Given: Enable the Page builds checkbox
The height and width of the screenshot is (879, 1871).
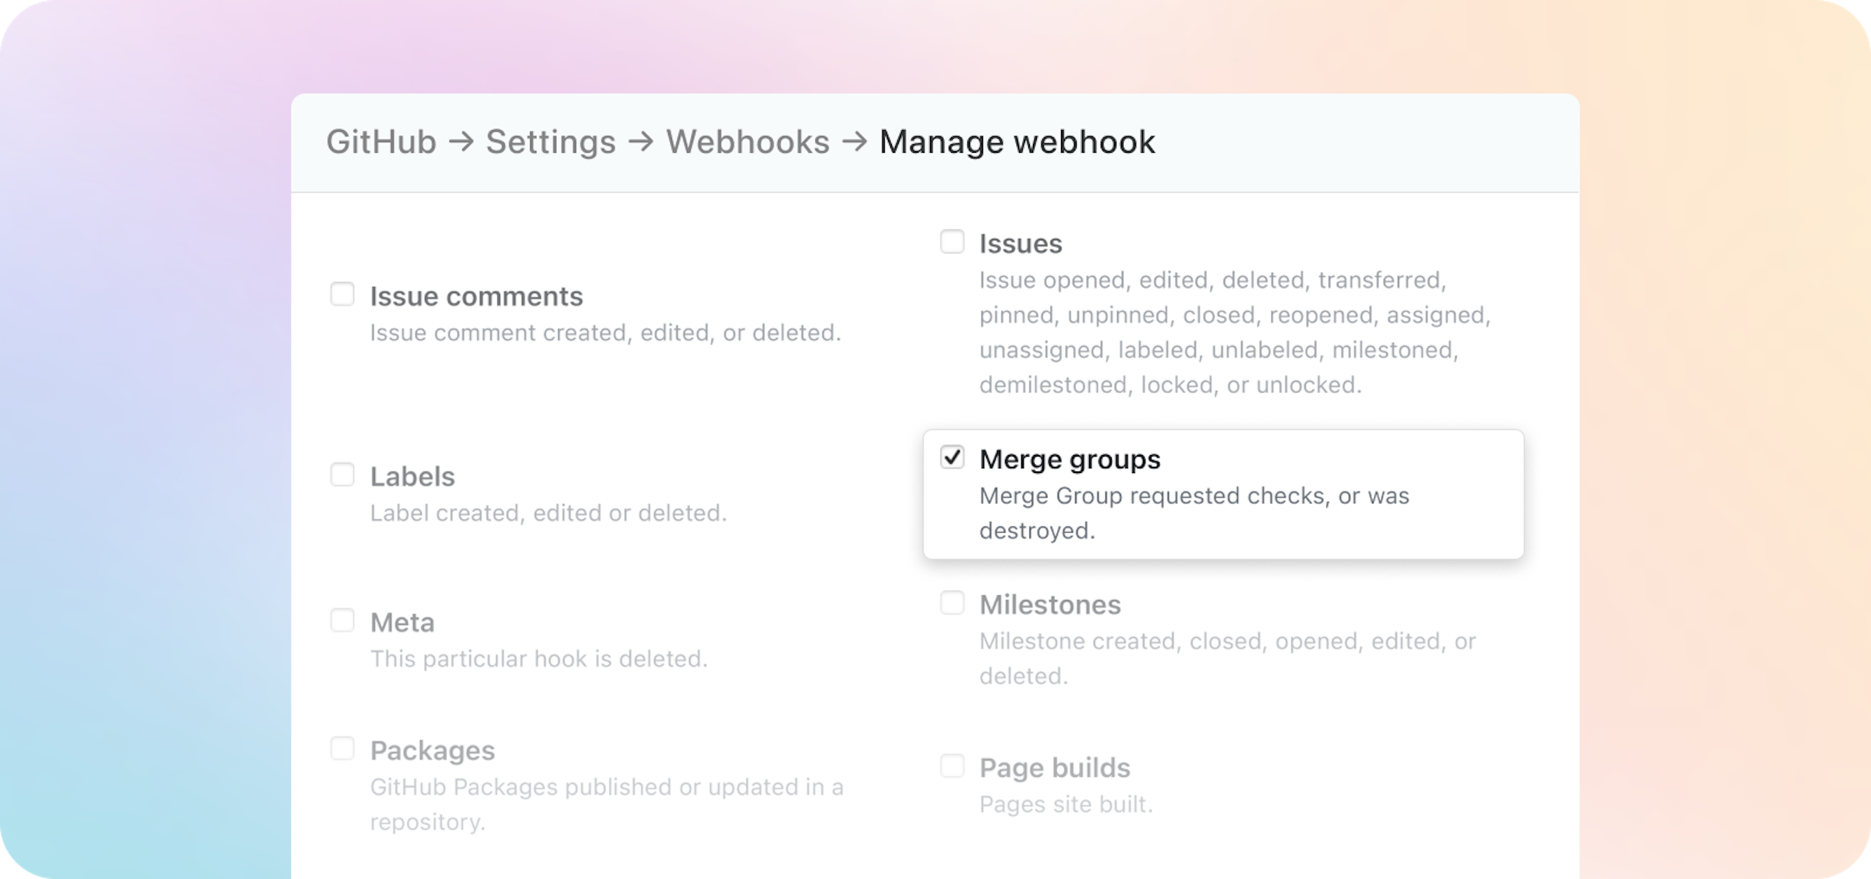Looking at the screenshot, I should click(x=953, y=765).
